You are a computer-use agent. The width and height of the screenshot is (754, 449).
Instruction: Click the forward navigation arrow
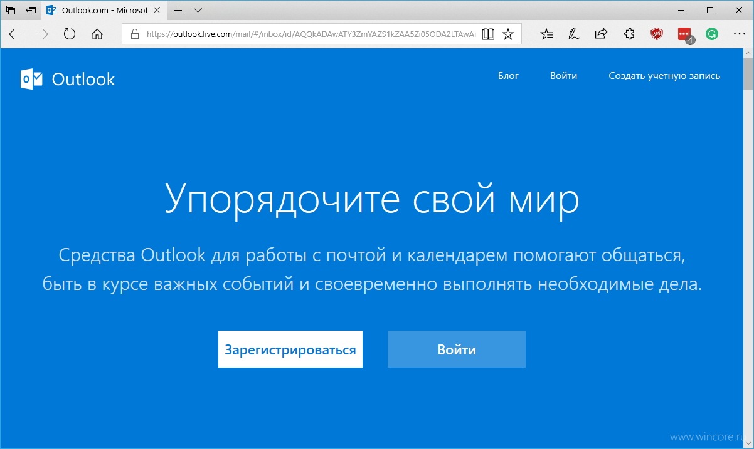click(43, 34)
